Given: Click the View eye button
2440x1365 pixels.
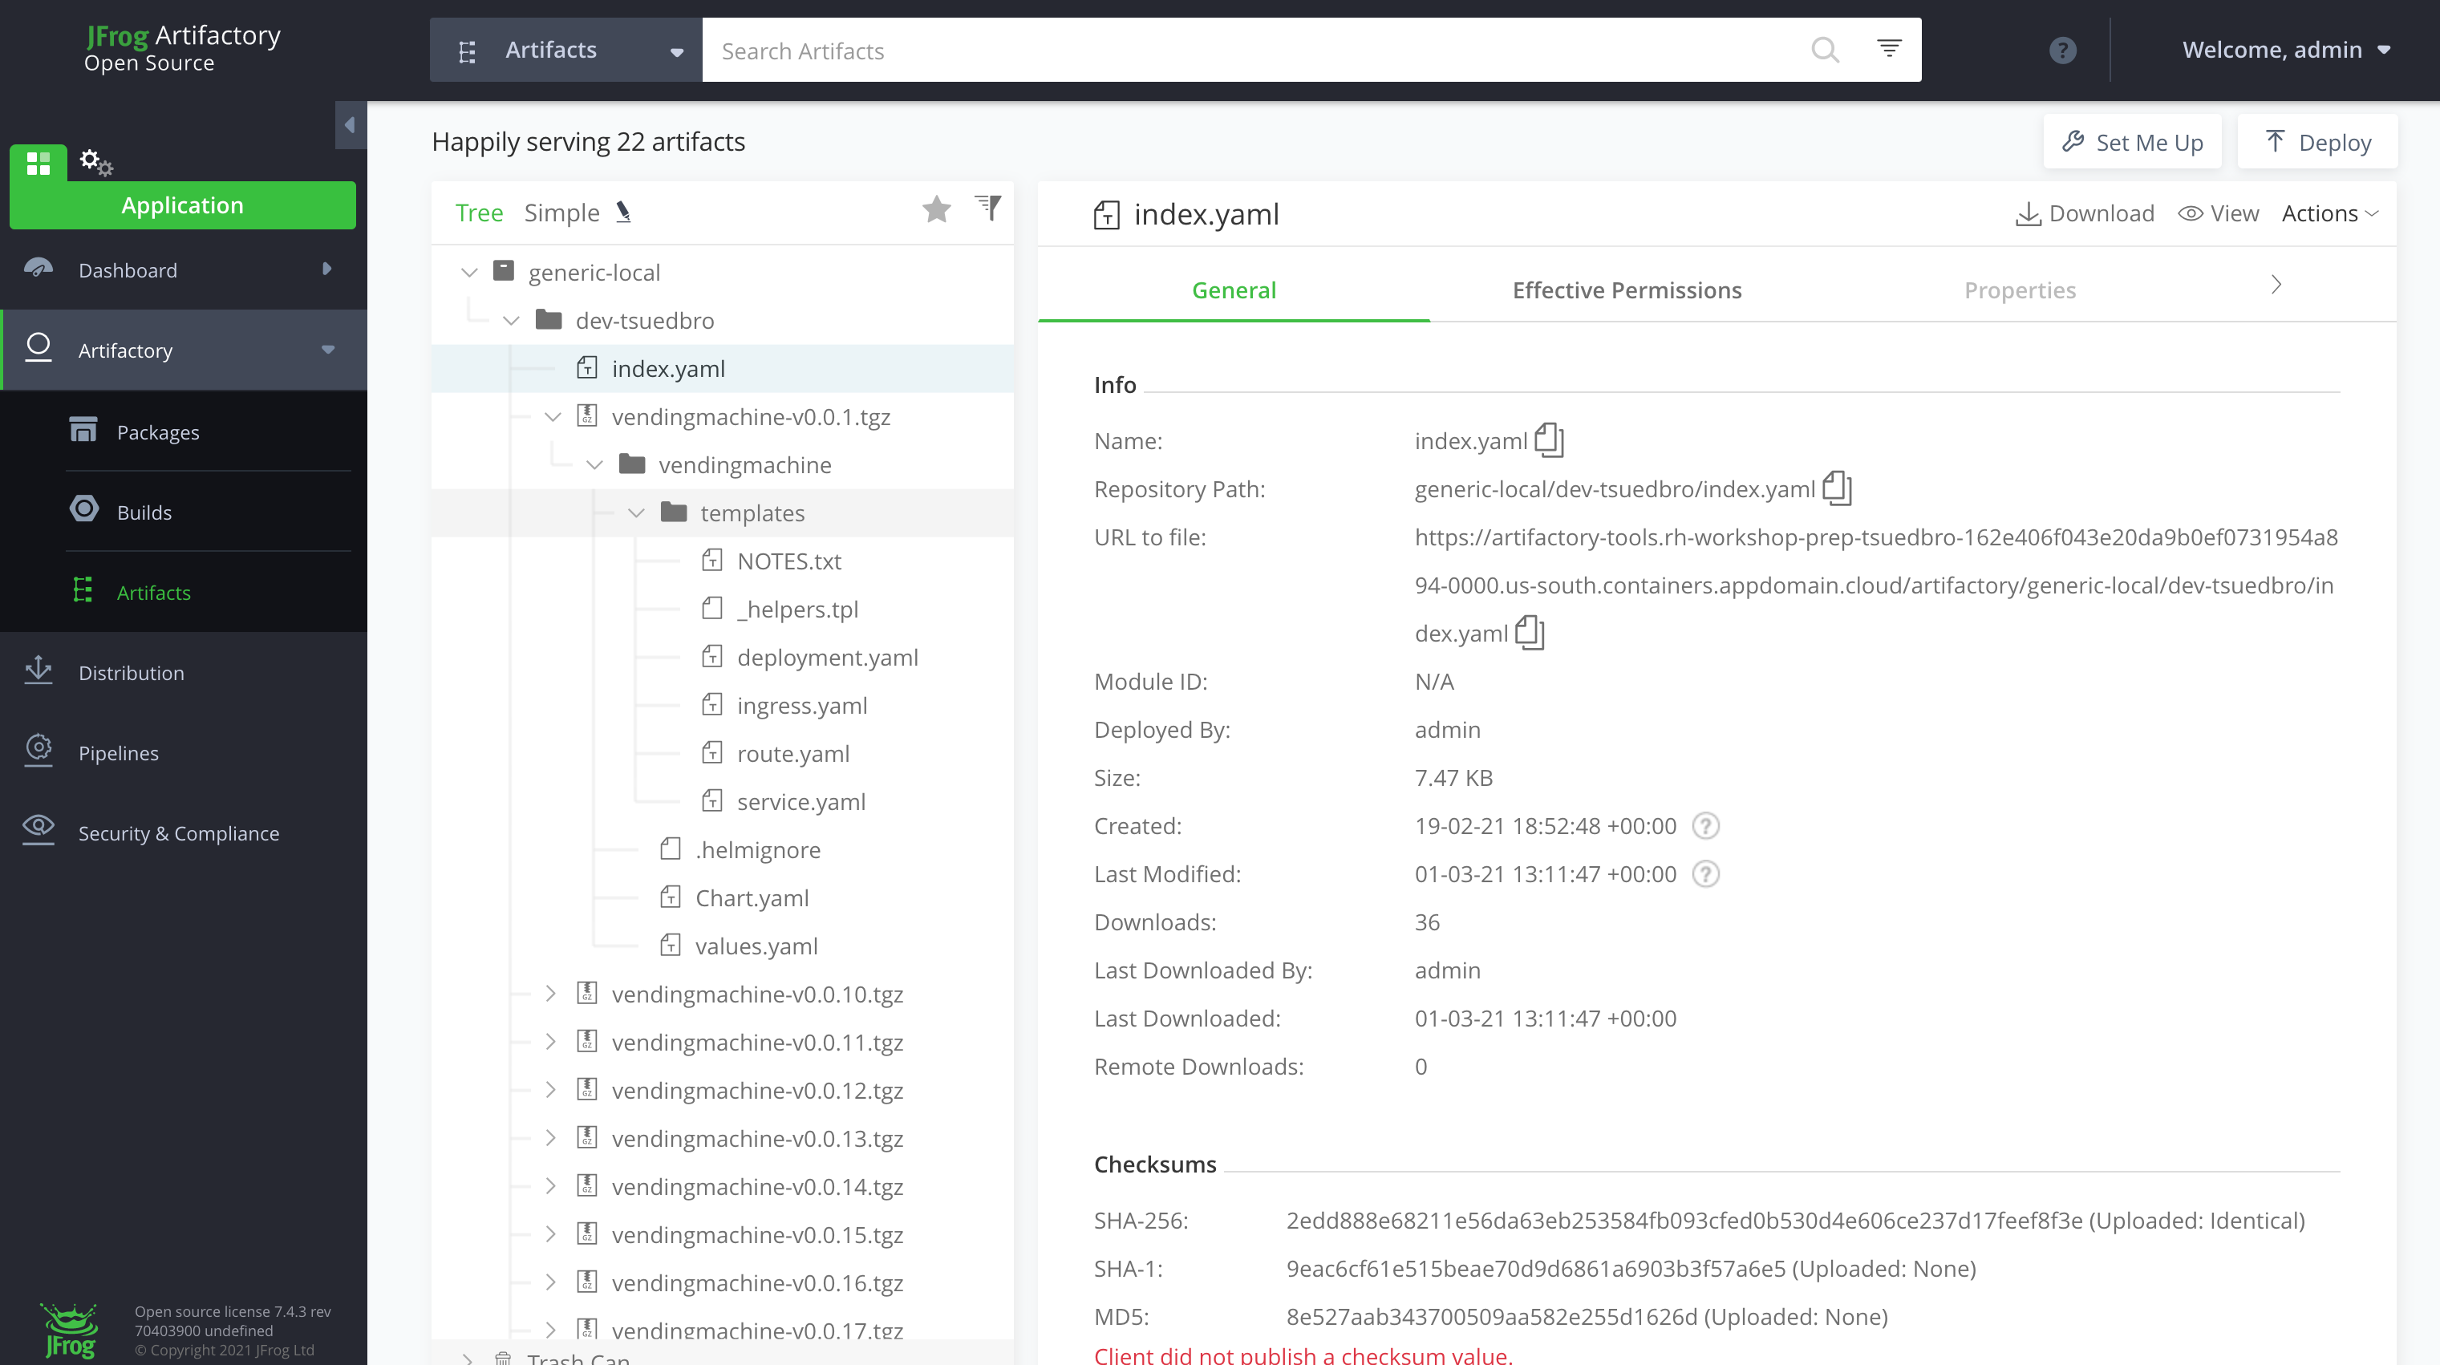Looking at the screenshot, I should (x=2219, y=214).
